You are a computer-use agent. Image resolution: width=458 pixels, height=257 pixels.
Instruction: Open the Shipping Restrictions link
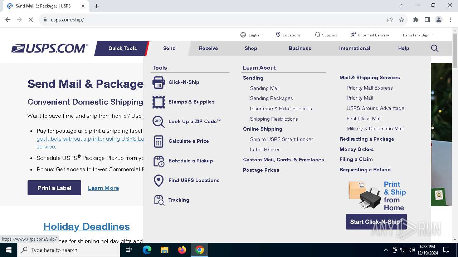click(x=274, y=119)
